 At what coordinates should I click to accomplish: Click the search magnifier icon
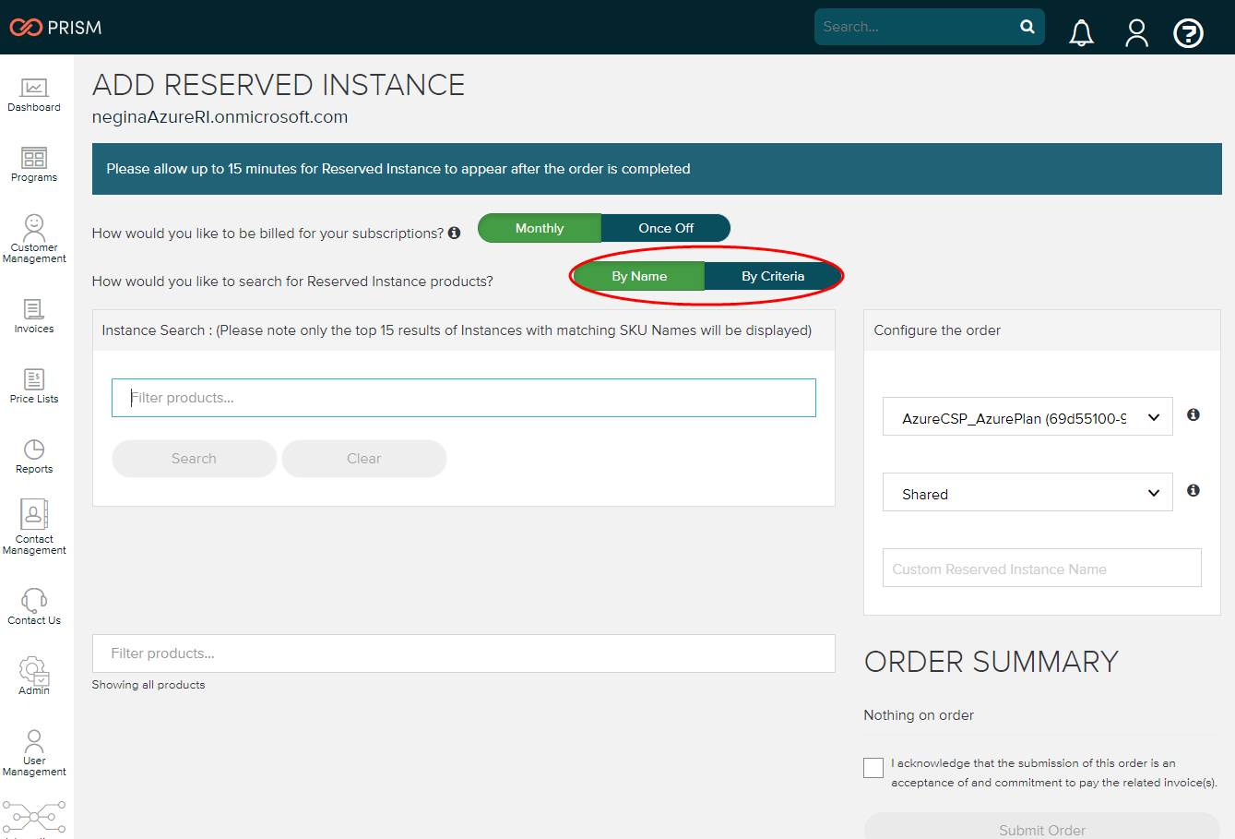1027,27
